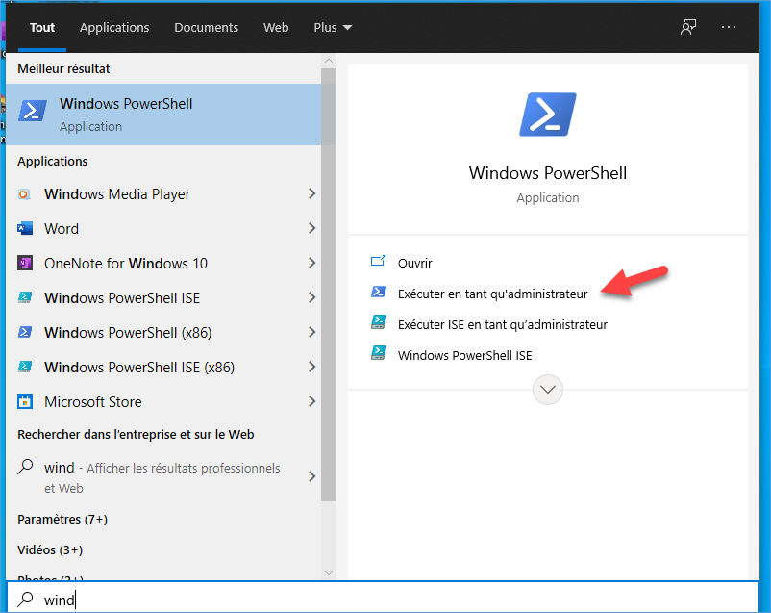Screen dimensions: 771x613
Task: Switch to the Applications tab
Action: [x=114, y=27]
